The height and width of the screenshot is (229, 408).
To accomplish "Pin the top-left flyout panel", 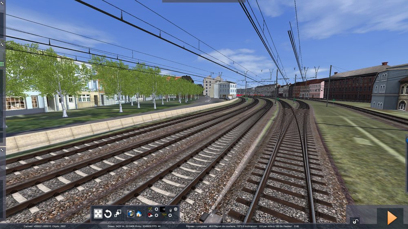I will pyautogui.click(x=2, y=3).
